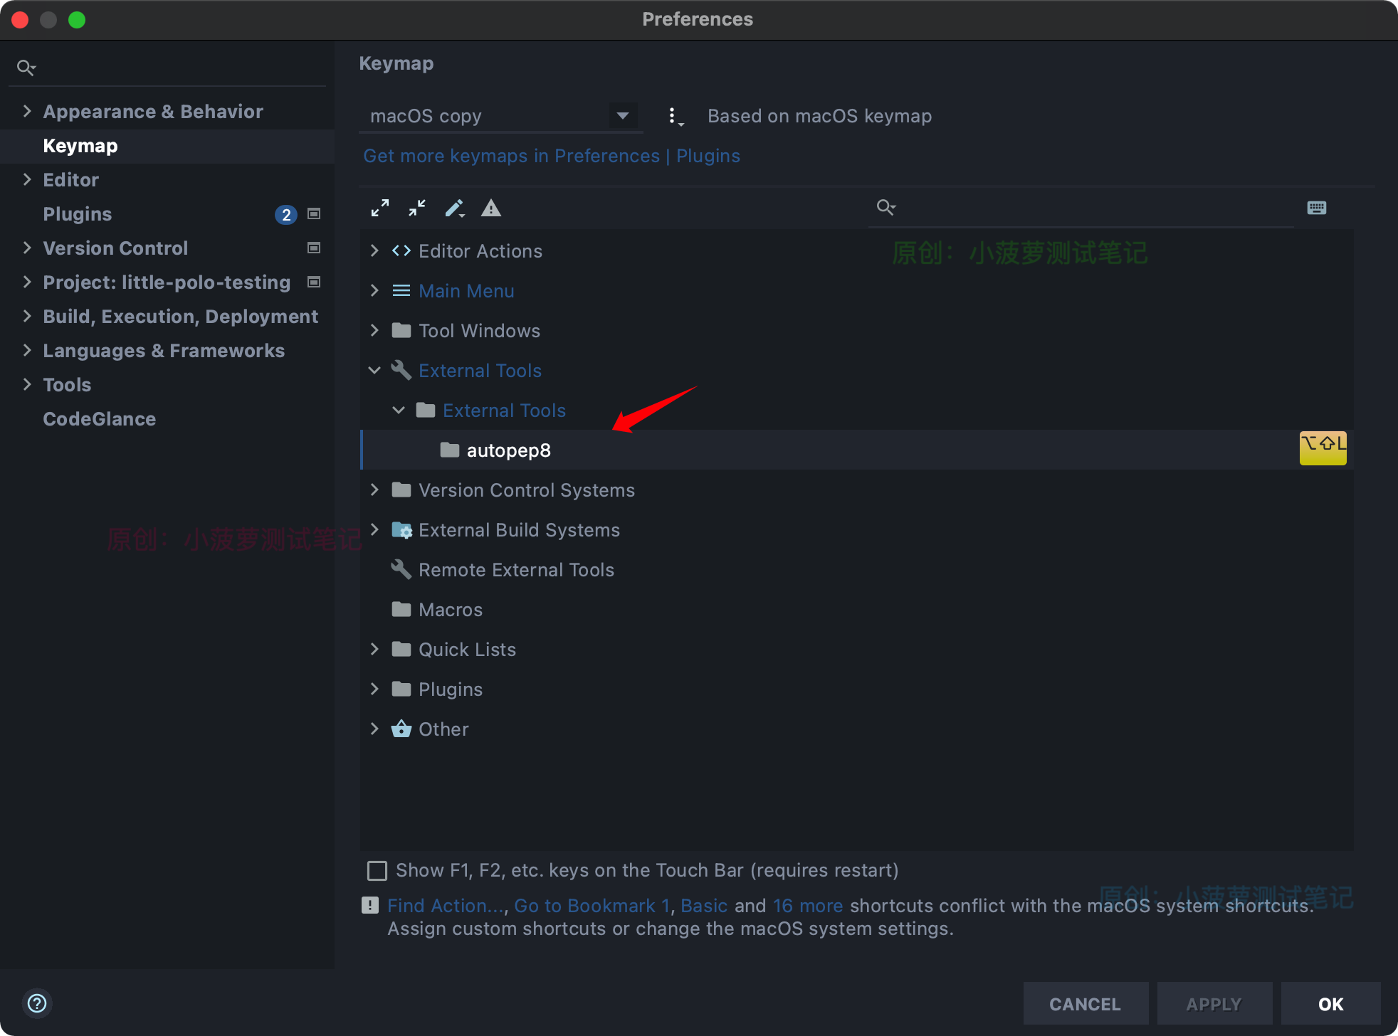The image size is (1398, 1036).
Task: Open the macOS copy keymap dropdown
Action: pos(622,115)
